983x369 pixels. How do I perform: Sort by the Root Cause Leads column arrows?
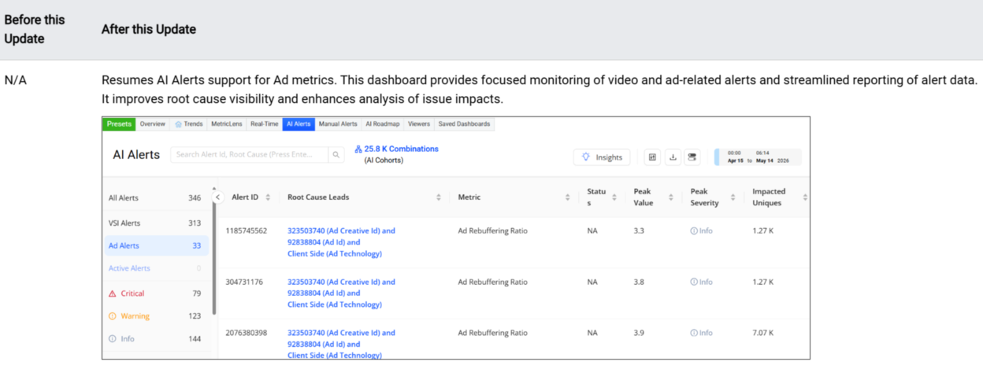pos(439,197)
